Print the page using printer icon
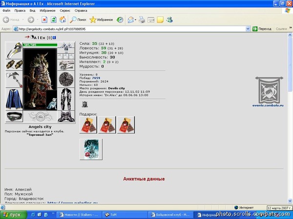This screenshot has width=293, height=219. pyautogui.click(x=142, y=19)
